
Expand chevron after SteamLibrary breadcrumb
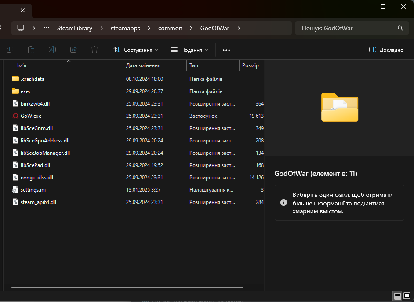[x=102, y=28]
